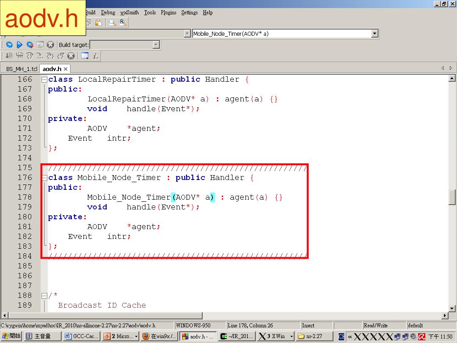
Task: Collapse the comment fold at line 188
Action: tap(44, 296)
